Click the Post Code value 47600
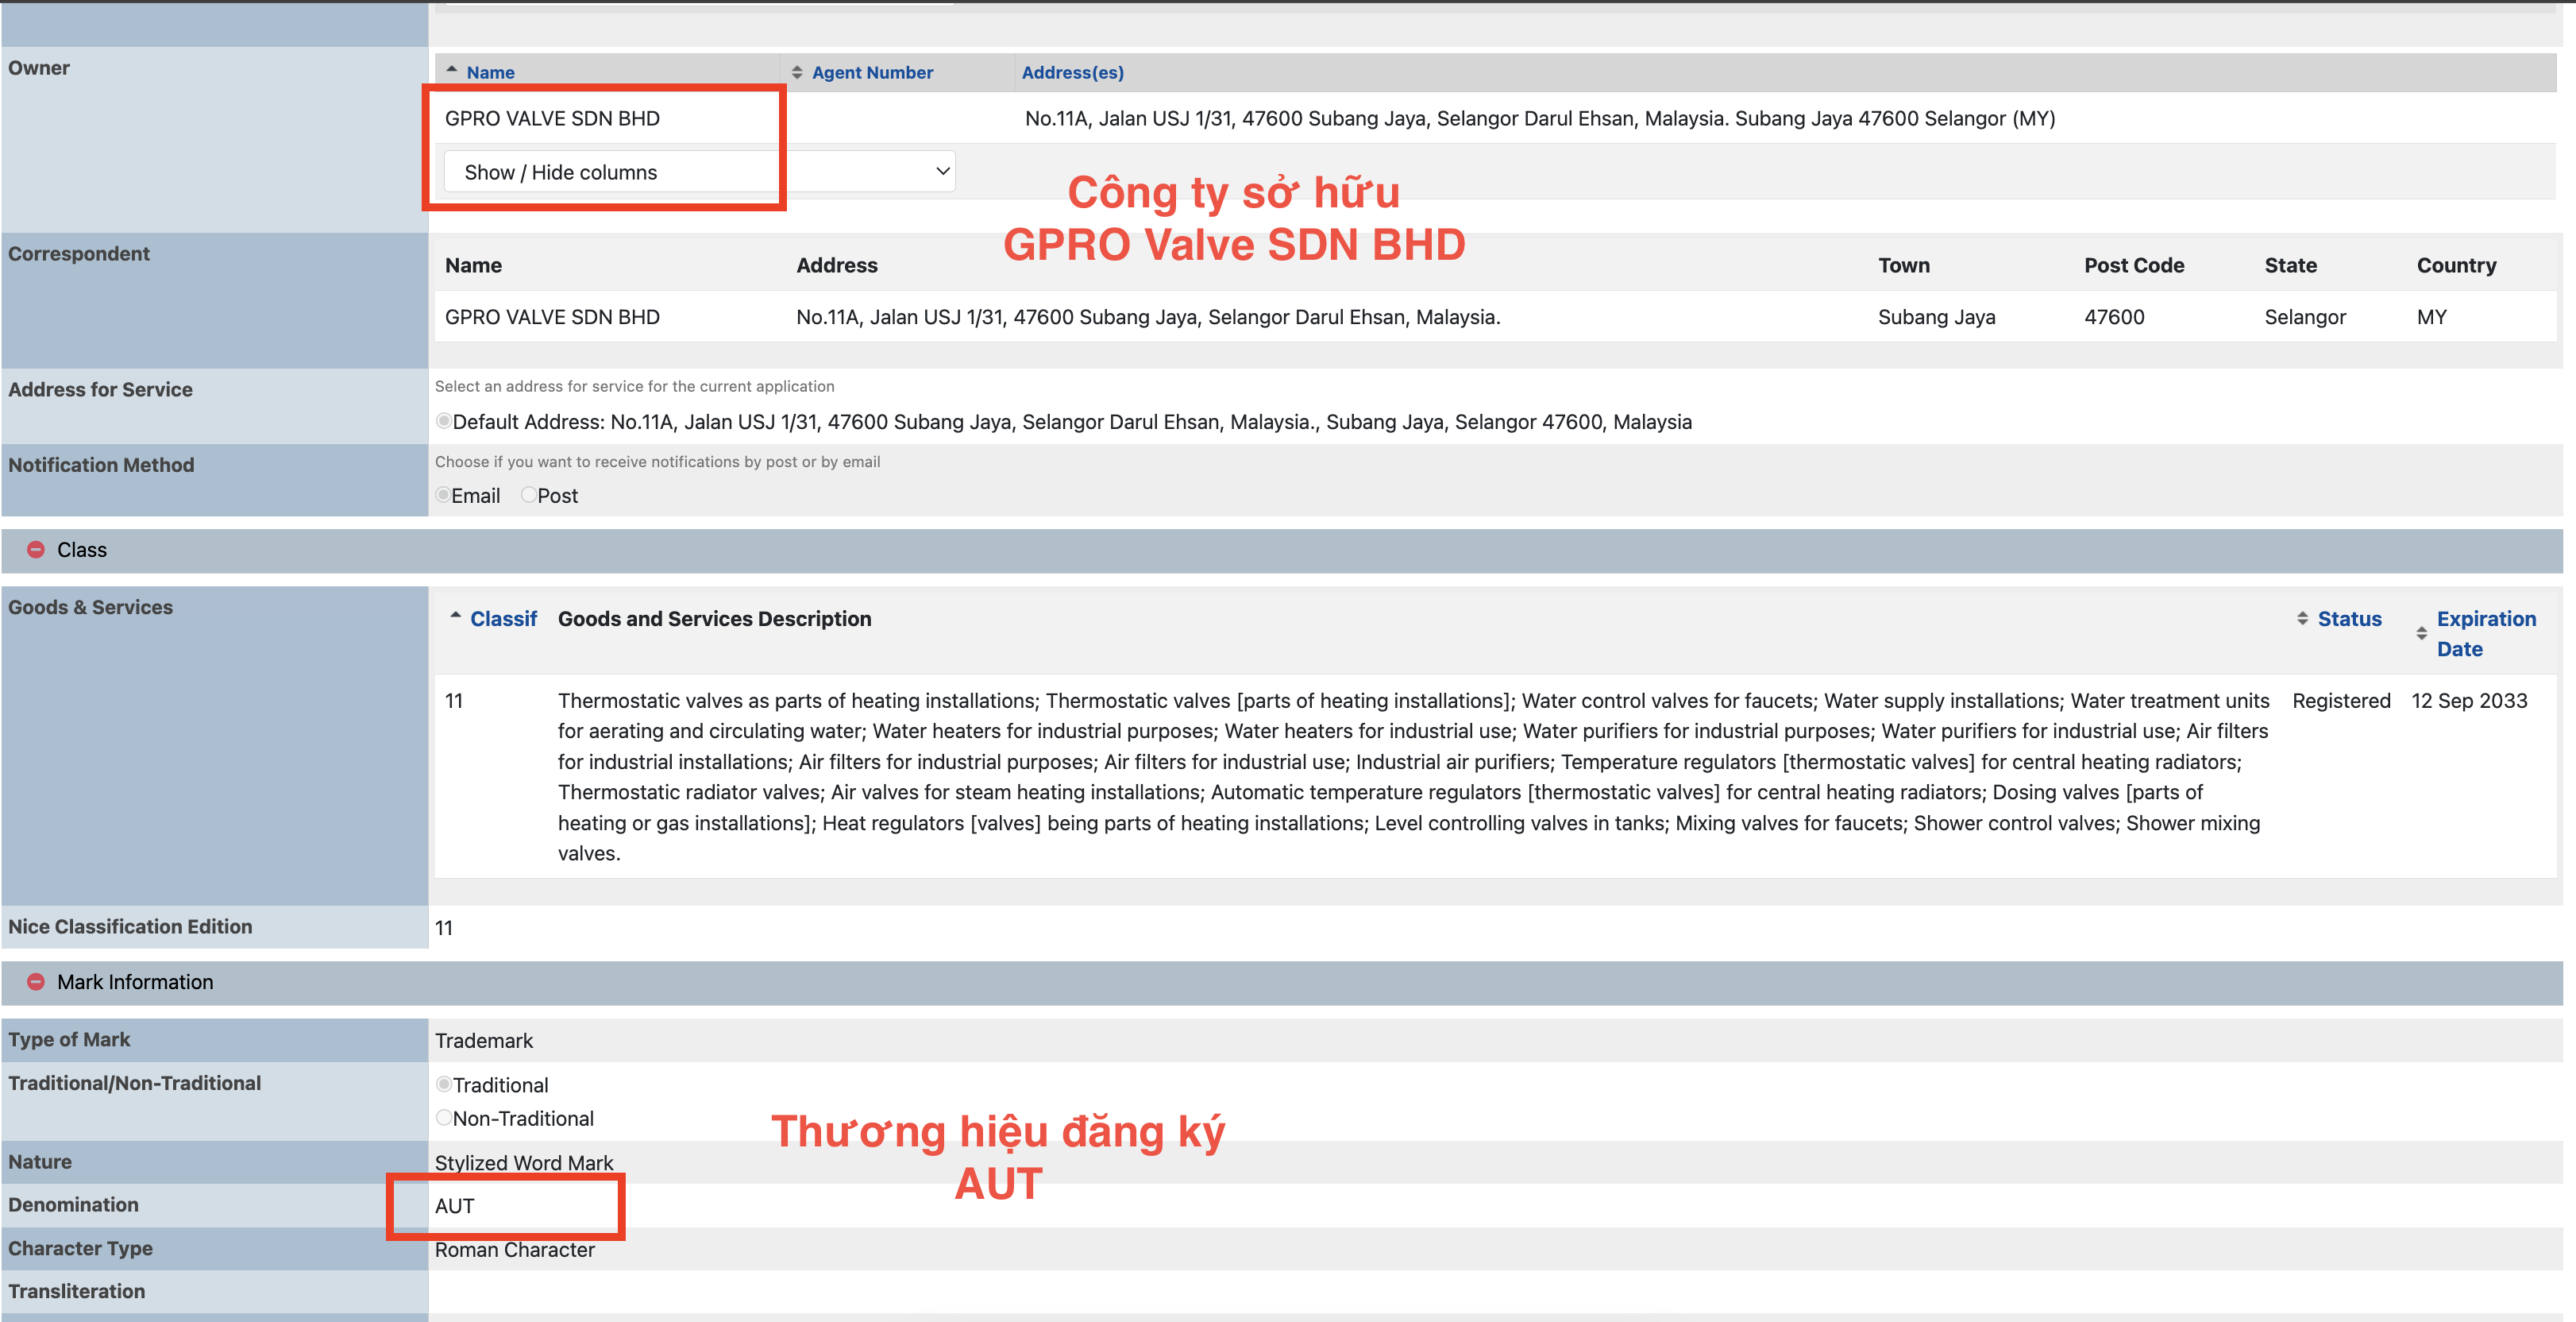The image size is (2576, 1322). [2114, 317]
